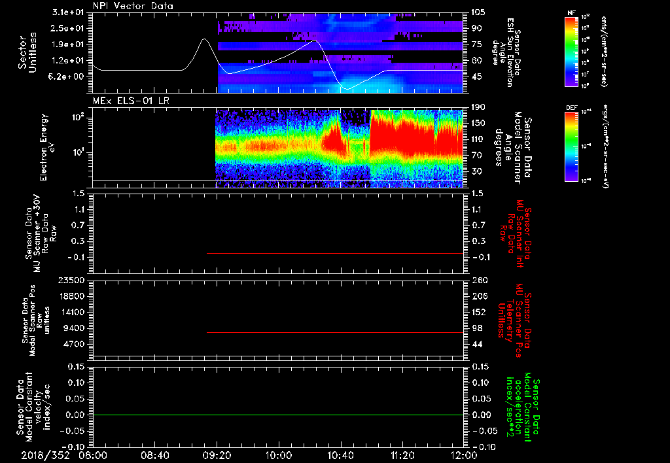Screen dimensions: 670x463
Task: Click the 4700 scanner position tick
Action: tap(75, 344)
